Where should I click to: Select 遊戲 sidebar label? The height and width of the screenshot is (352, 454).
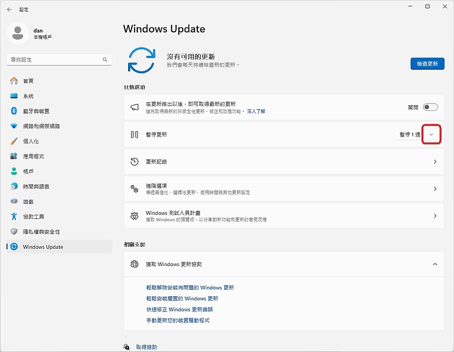(28, 202)
